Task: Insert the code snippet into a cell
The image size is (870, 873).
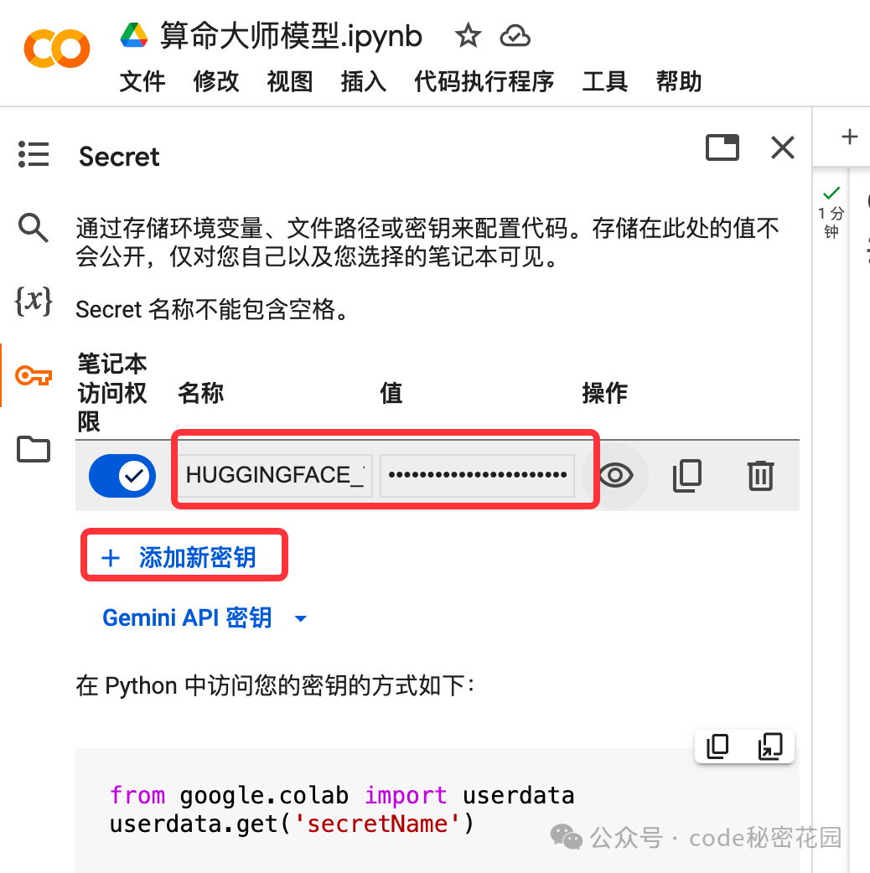Action: (770, 746)
